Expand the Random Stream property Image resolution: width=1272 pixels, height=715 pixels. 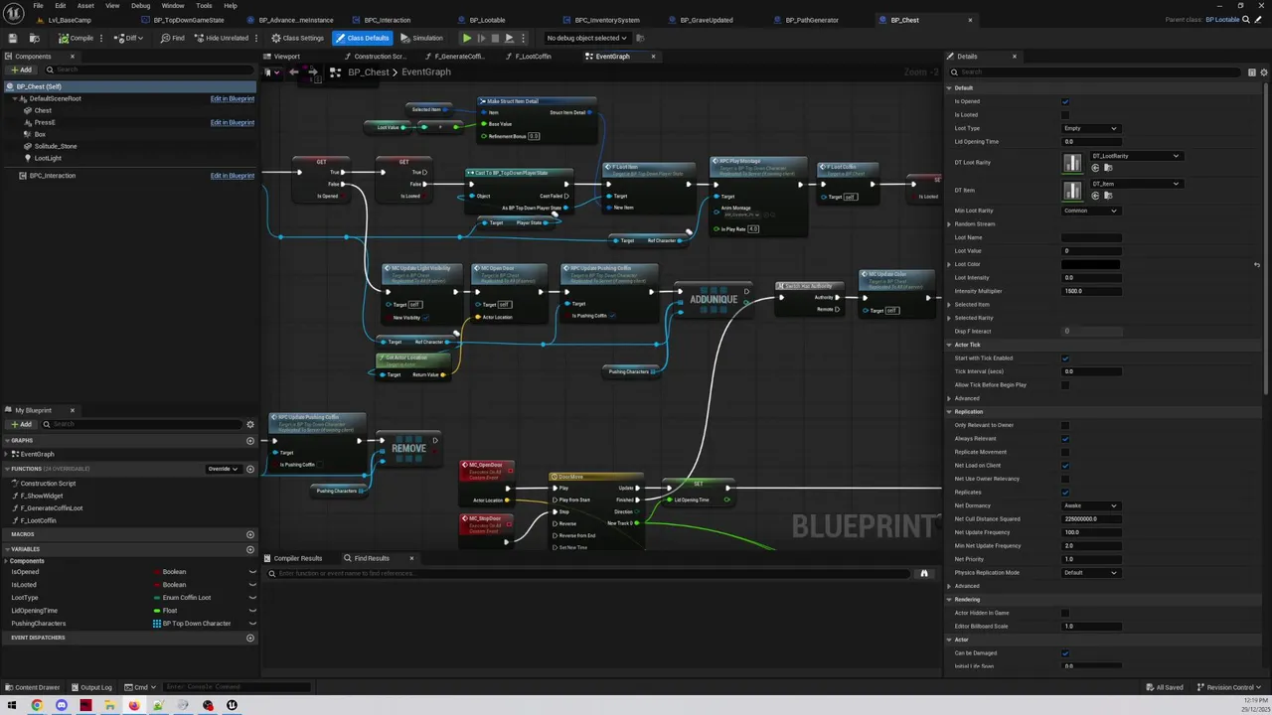pos(950,224)
